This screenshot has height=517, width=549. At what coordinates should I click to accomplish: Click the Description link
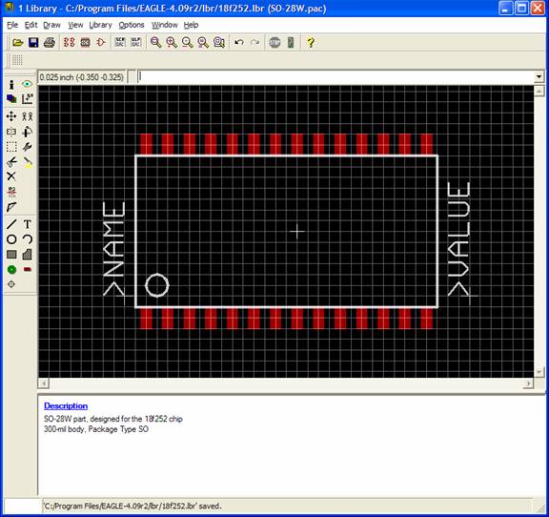66,406
